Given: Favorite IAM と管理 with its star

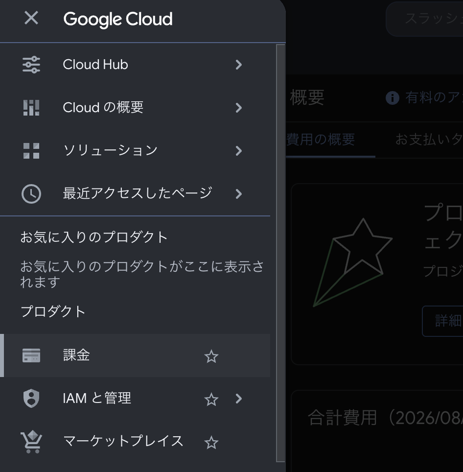Looking at the screenshot, I should point(211,400).
